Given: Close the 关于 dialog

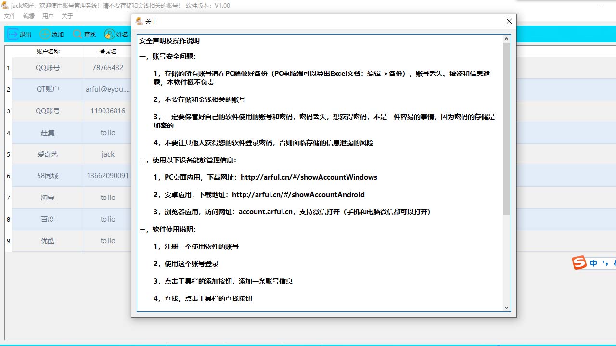Looking at the screenshot, I should pos(509,21).
